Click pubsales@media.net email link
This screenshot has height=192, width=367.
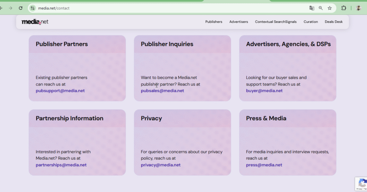(x=162, y=91)
